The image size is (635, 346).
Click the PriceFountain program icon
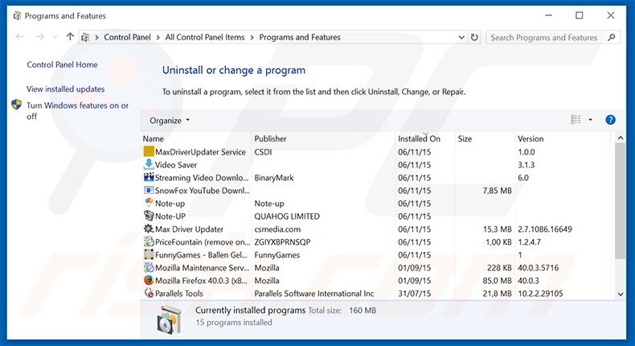click(x=149, y=241)
